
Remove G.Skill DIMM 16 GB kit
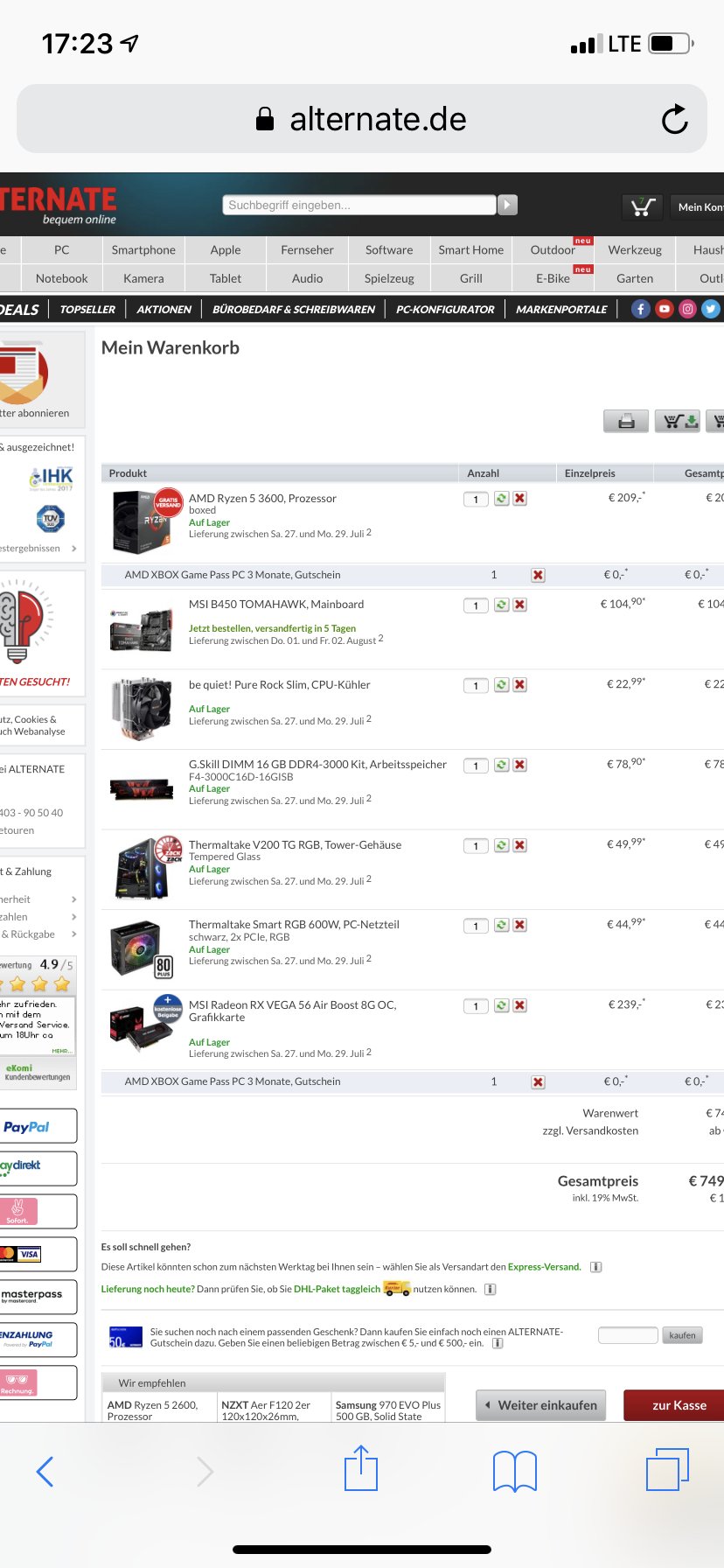520,765
